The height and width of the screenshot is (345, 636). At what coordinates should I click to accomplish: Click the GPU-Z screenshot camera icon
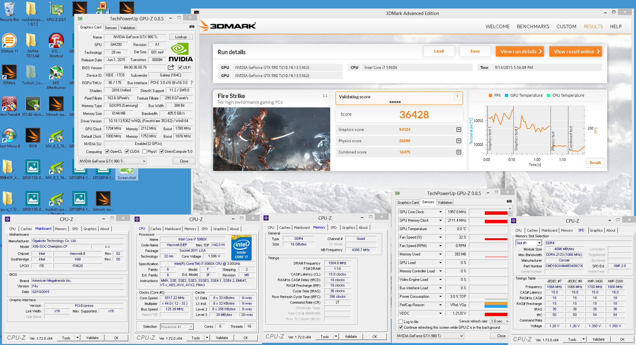point(192,27)
